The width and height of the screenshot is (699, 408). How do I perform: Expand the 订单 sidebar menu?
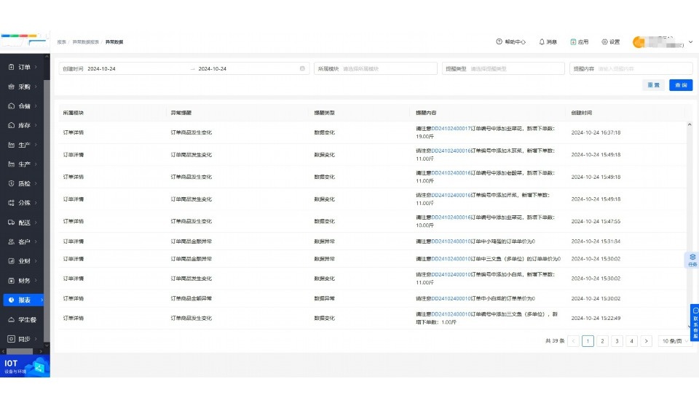pos(23,67)
